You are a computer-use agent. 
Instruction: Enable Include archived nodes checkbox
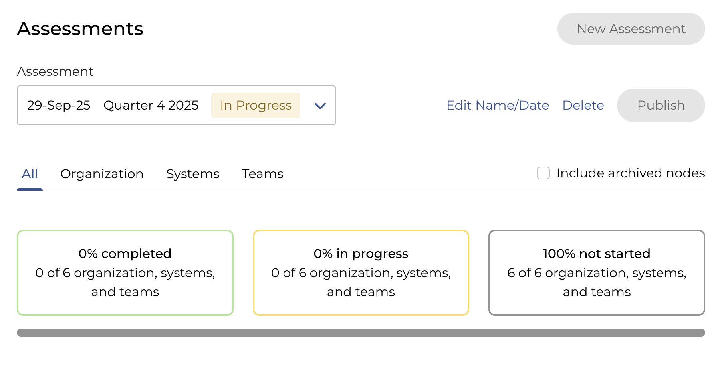pos(543,173)
